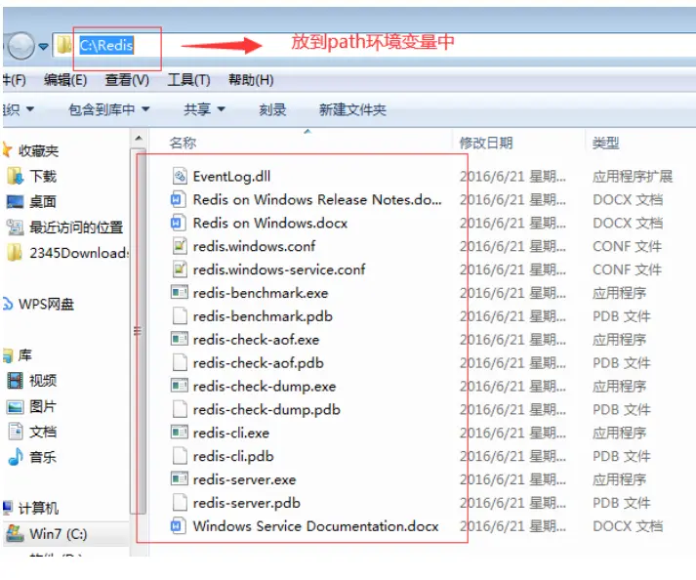Click the 刻录 toolbar button
The width and height of the screenshot is (696, 580).
pos(272,109)
